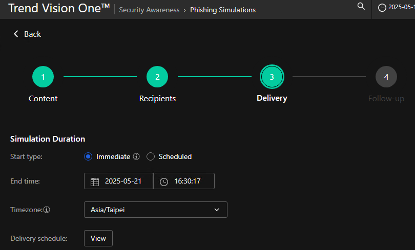Expand timezone list via chevron arrow

217,210
